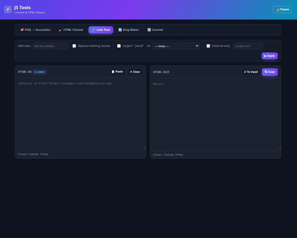Enable Replace existing classes checkbox
This screenshot has height=238, width=297.
(x=74, y=46)
